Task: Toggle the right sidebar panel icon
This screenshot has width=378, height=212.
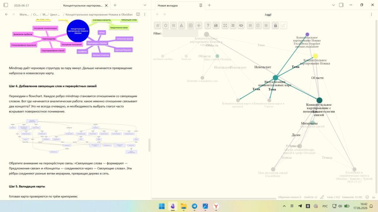Action: pyautogui.click(x=341, y=5)
